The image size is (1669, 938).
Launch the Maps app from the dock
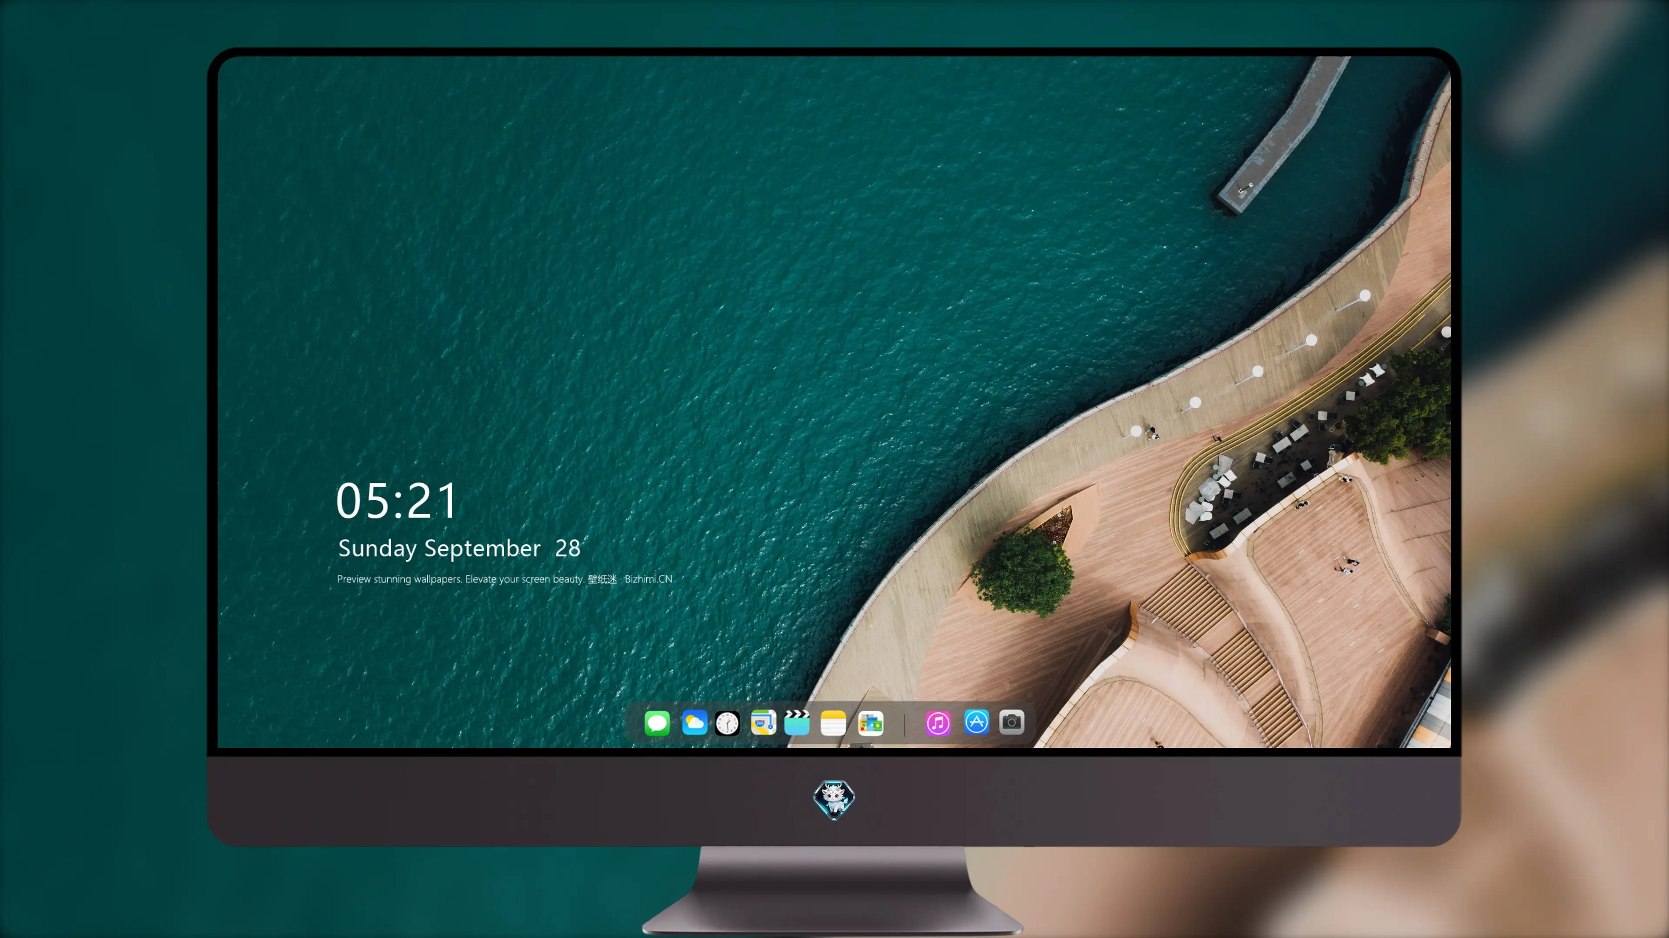click(x=763, y=723)
